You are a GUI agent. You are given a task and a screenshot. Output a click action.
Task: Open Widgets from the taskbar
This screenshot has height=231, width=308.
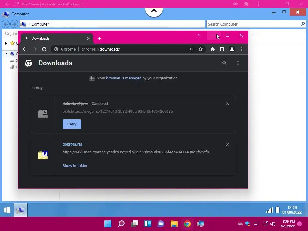coord(147,224)
